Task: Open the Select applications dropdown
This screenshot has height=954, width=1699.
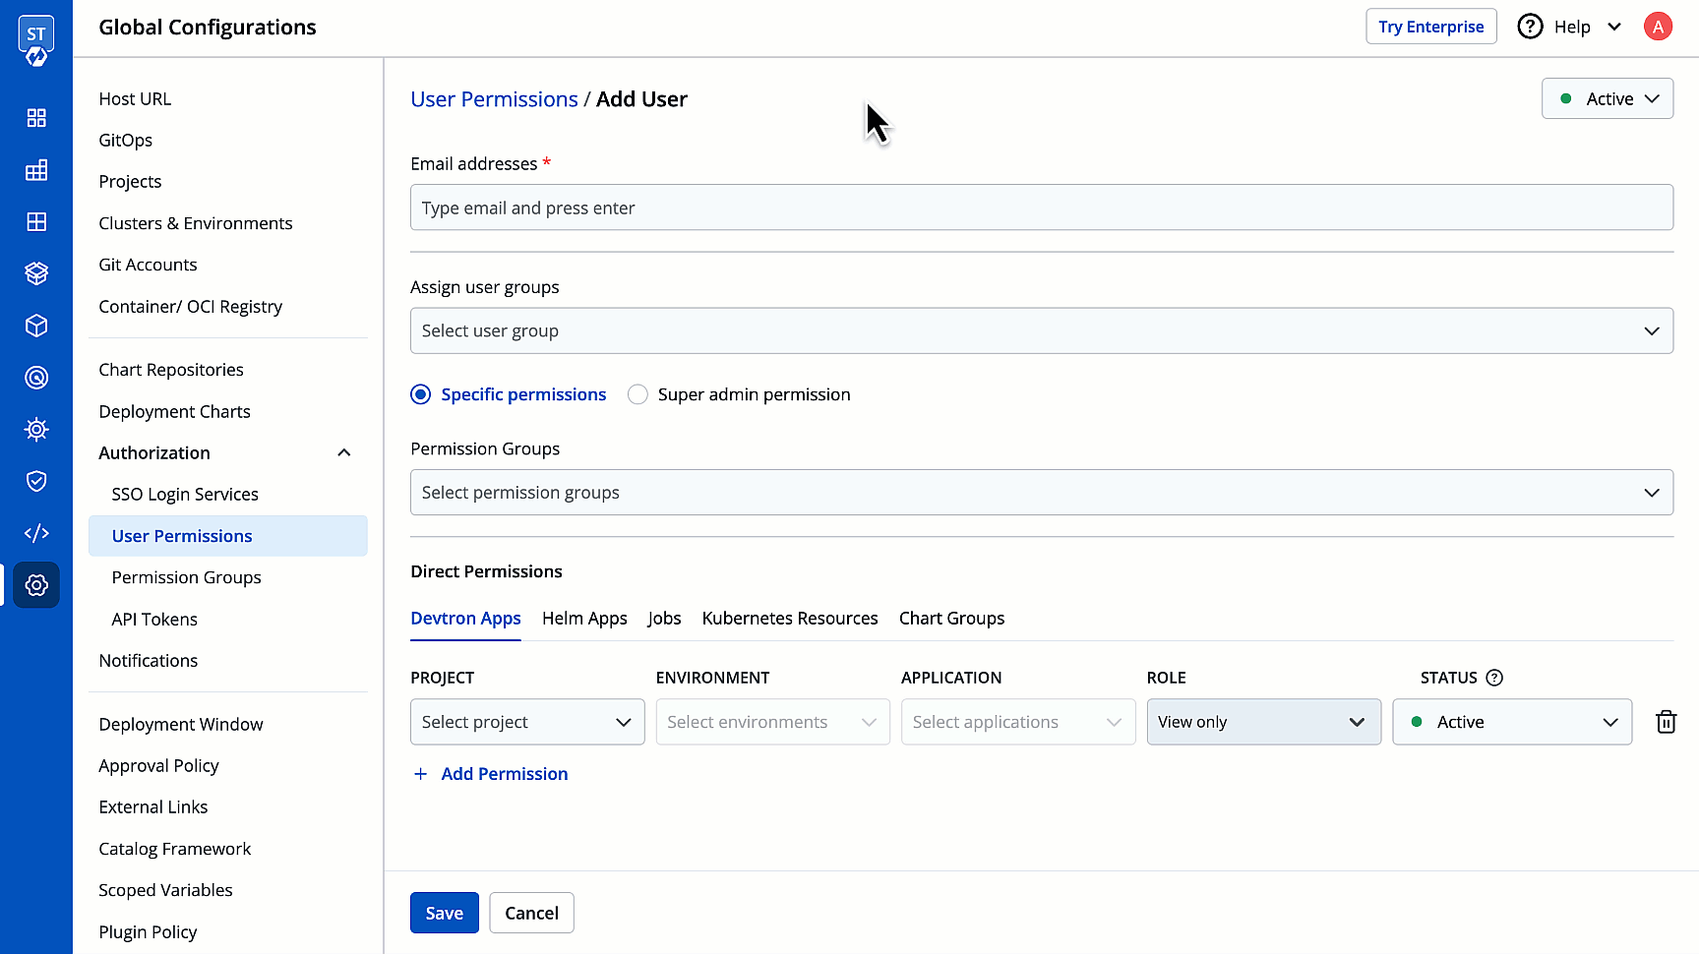Action: click(x=1018, y=722)
